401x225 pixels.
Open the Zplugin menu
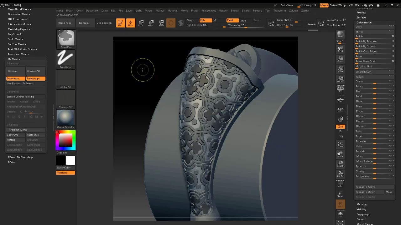tap(294, 11)
